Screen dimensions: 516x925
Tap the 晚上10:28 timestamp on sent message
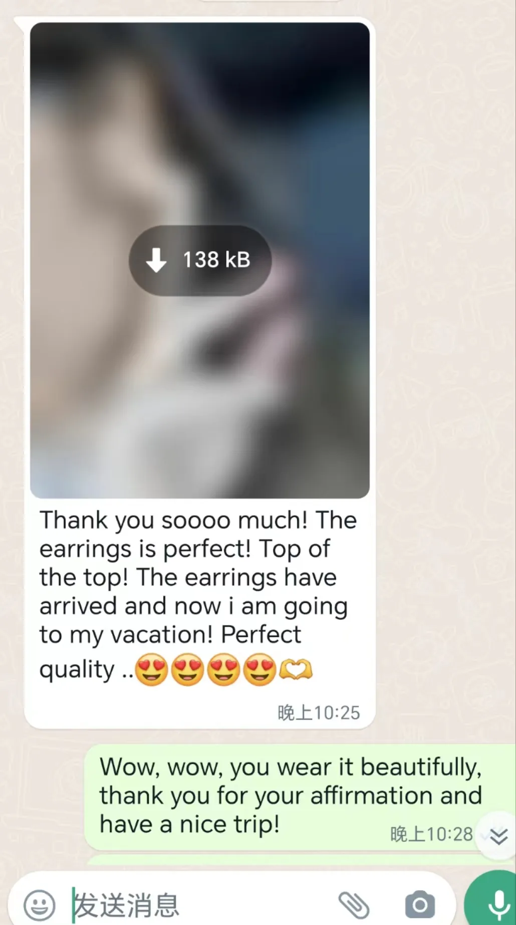431,834
